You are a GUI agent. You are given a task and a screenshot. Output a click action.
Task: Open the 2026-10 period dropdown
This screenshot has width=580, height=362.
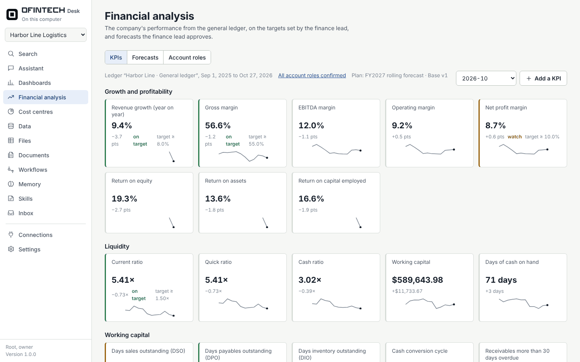(x=486, y=78)
